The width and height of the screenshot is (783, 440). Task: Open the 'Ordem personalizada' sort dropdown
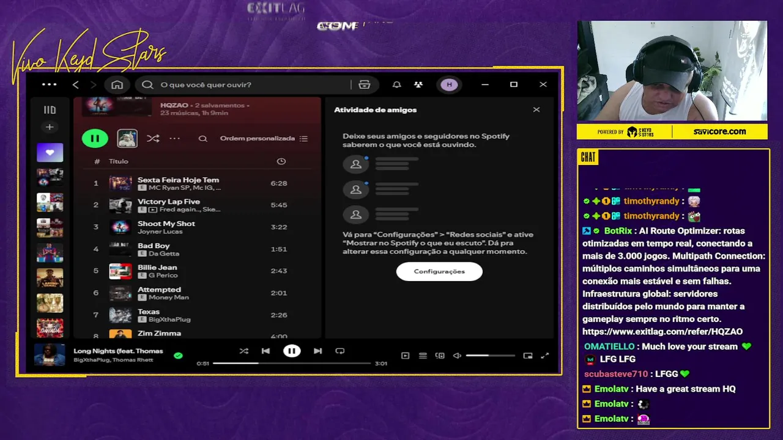pos(264,139)
